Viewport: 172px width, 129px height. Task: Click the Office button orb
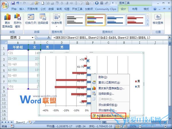5,5
